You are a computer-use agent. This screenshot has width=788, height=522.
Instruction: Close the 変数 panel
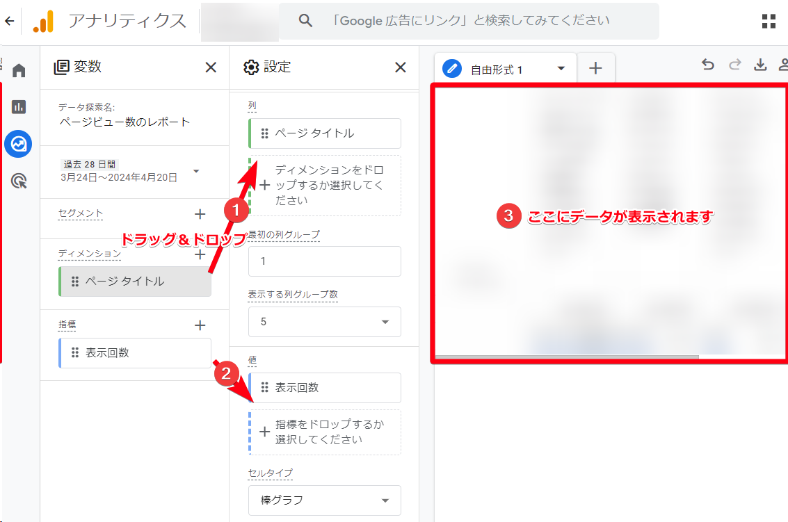point(211,67)
